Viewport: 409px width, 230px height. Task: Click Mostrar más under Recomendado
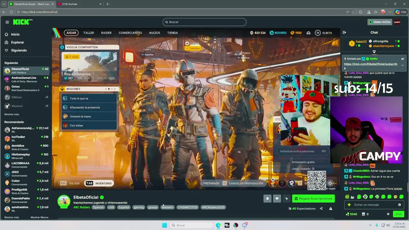click(x=12, y=217)
